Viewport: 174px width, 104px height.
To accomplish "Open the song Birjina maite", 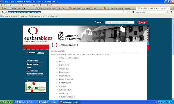I will coord(64,65).
